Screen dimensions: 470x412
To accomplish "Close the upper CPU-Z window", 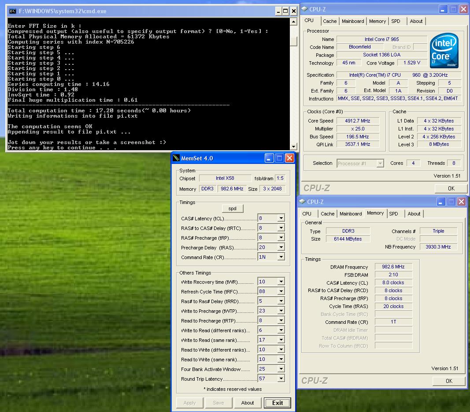I will pyautogui.click(x=463, y=9).
